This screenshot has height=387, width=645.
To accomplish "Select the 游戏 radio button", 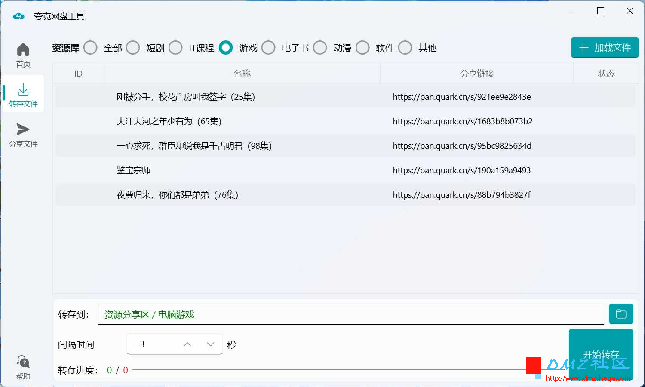I will click(226, 48).
